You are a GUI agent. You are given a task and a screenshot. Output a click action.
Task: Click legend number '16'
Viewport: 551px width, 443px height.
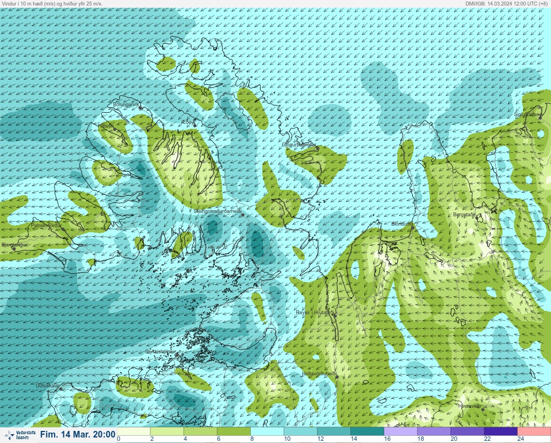tap(387, 439)
